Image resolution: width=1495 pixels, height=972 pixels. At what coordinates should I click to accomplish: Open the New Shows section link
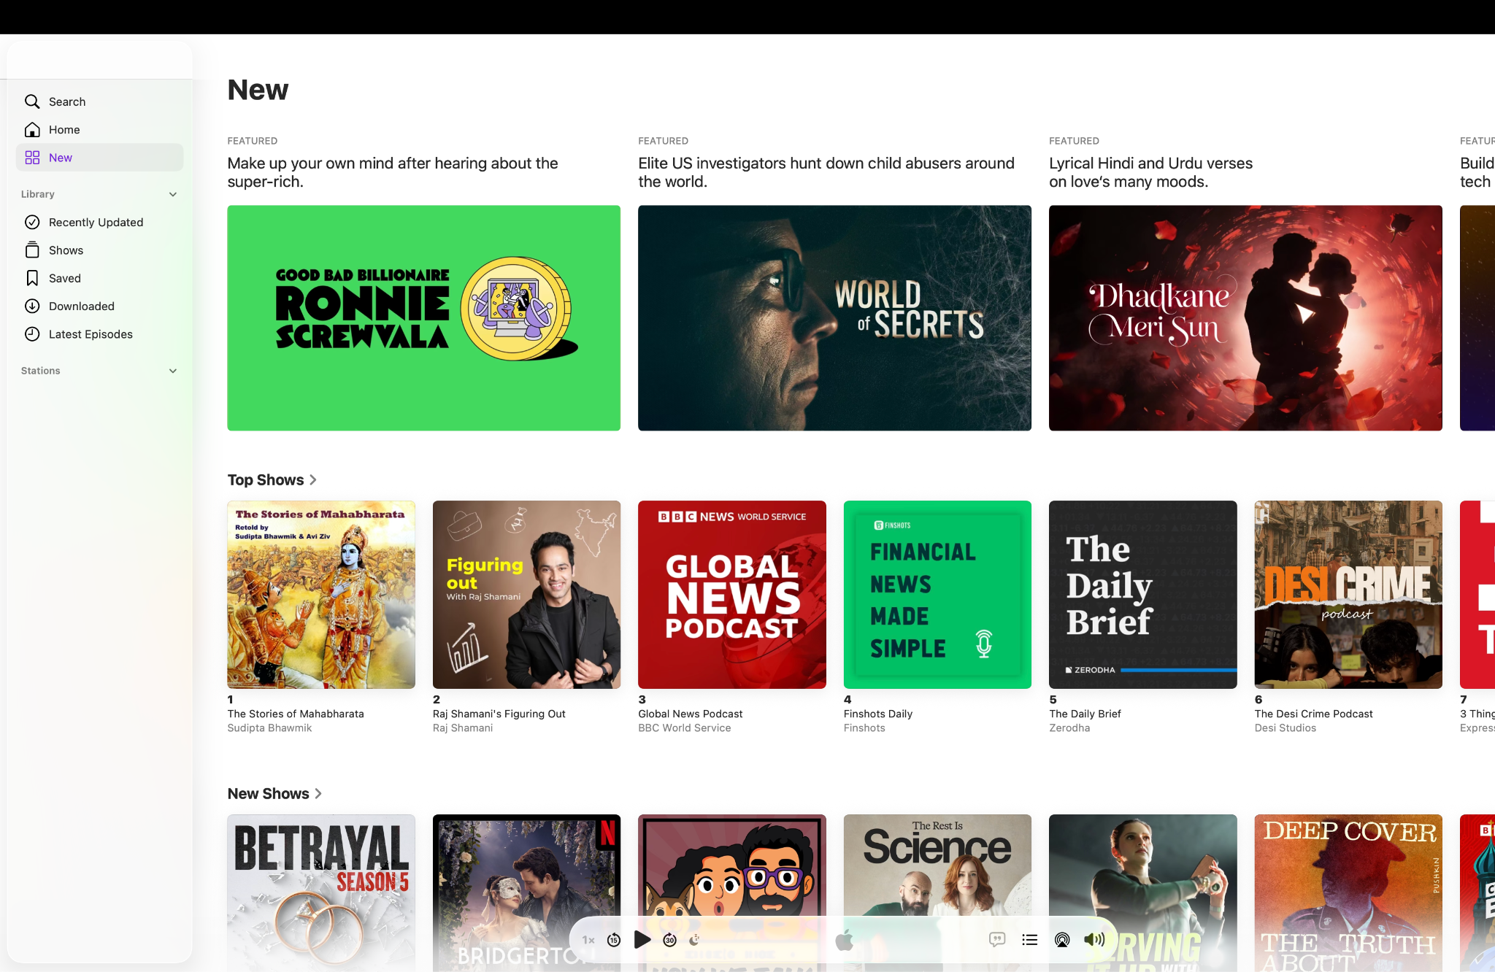(274, 793)
